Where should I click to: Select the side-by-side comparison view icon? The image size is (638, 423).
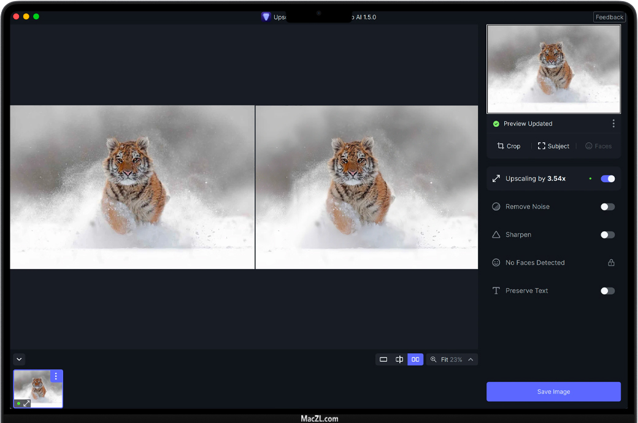(415, 359)
